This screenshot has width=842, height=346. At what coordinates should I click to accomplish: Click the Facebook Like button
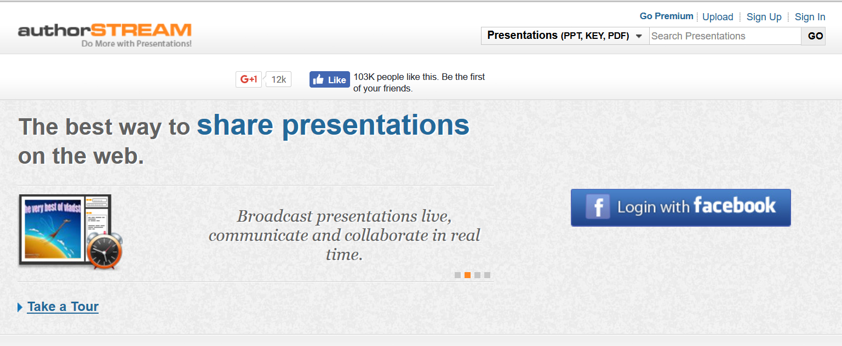[x=329, y=79]
